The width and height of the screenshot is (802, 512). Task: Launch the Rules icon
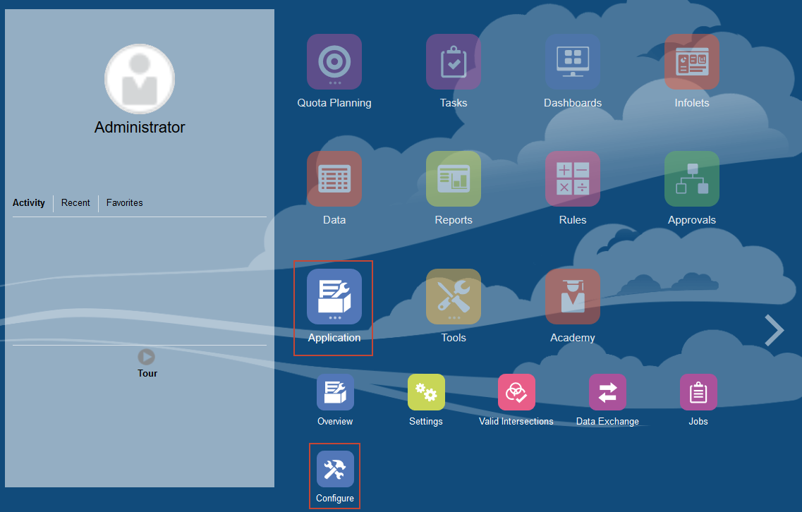click(x=573, y=179)
